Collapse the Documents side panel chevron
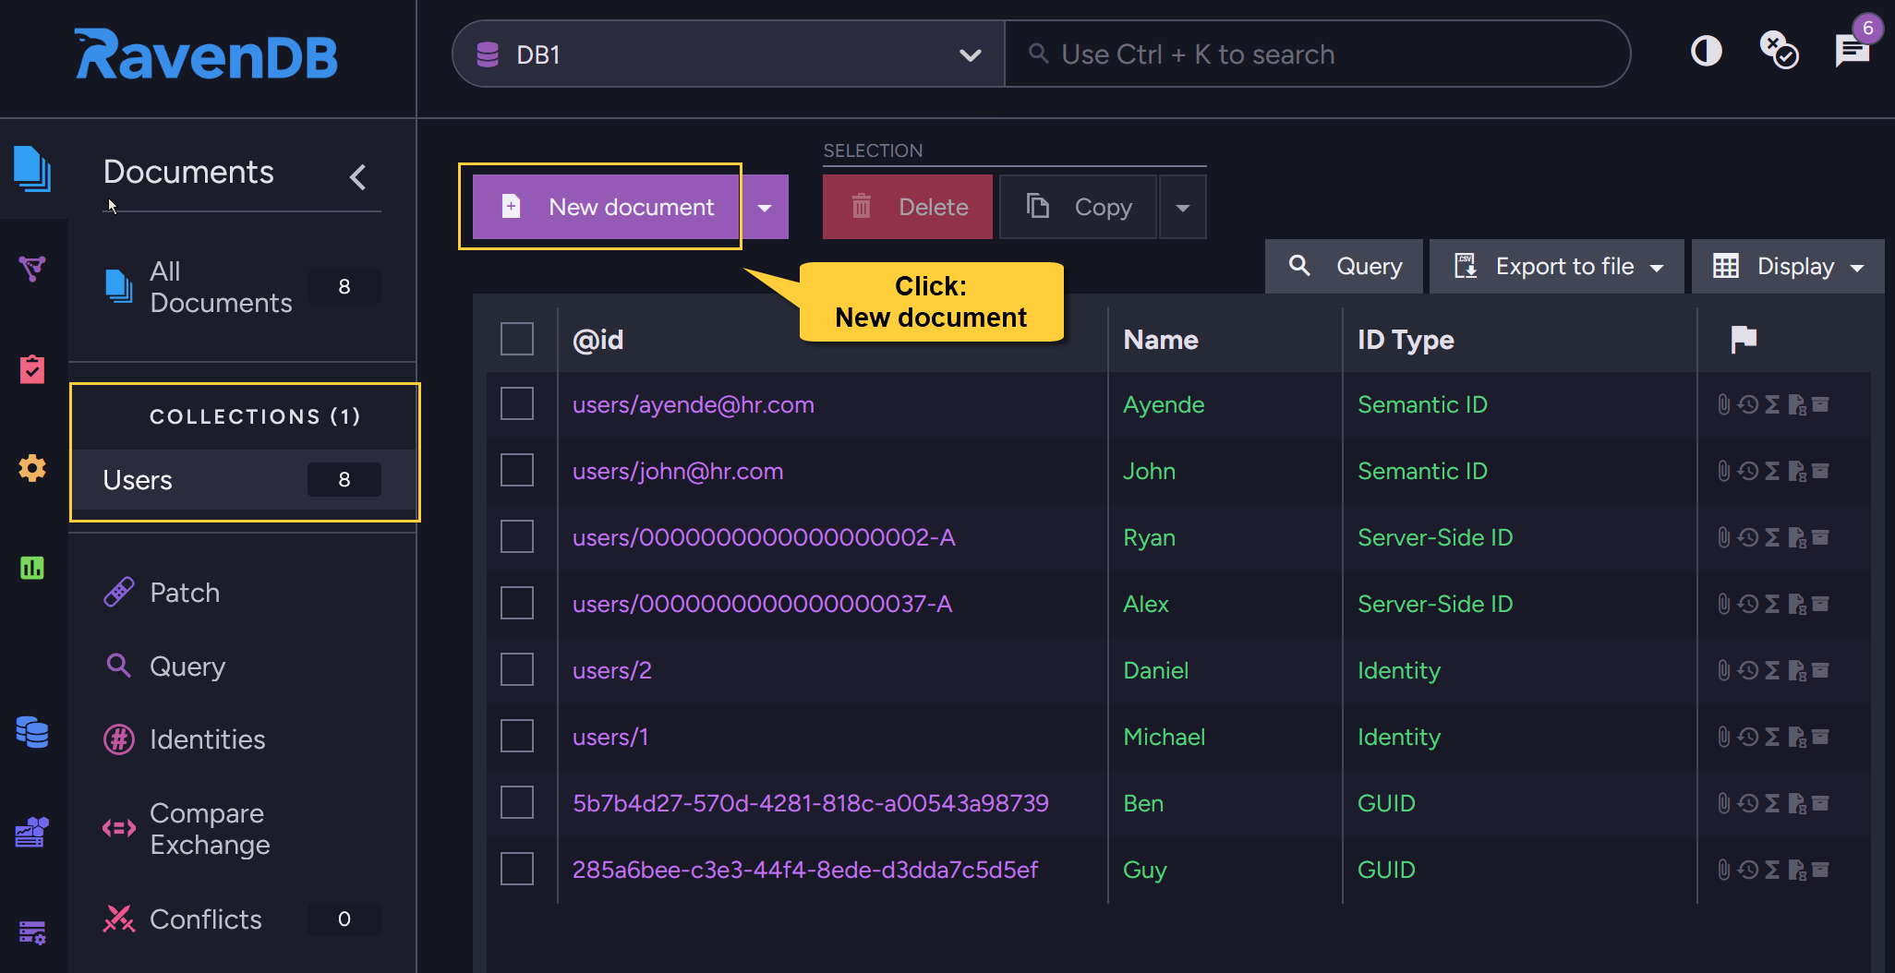 [x=358, y=176]
